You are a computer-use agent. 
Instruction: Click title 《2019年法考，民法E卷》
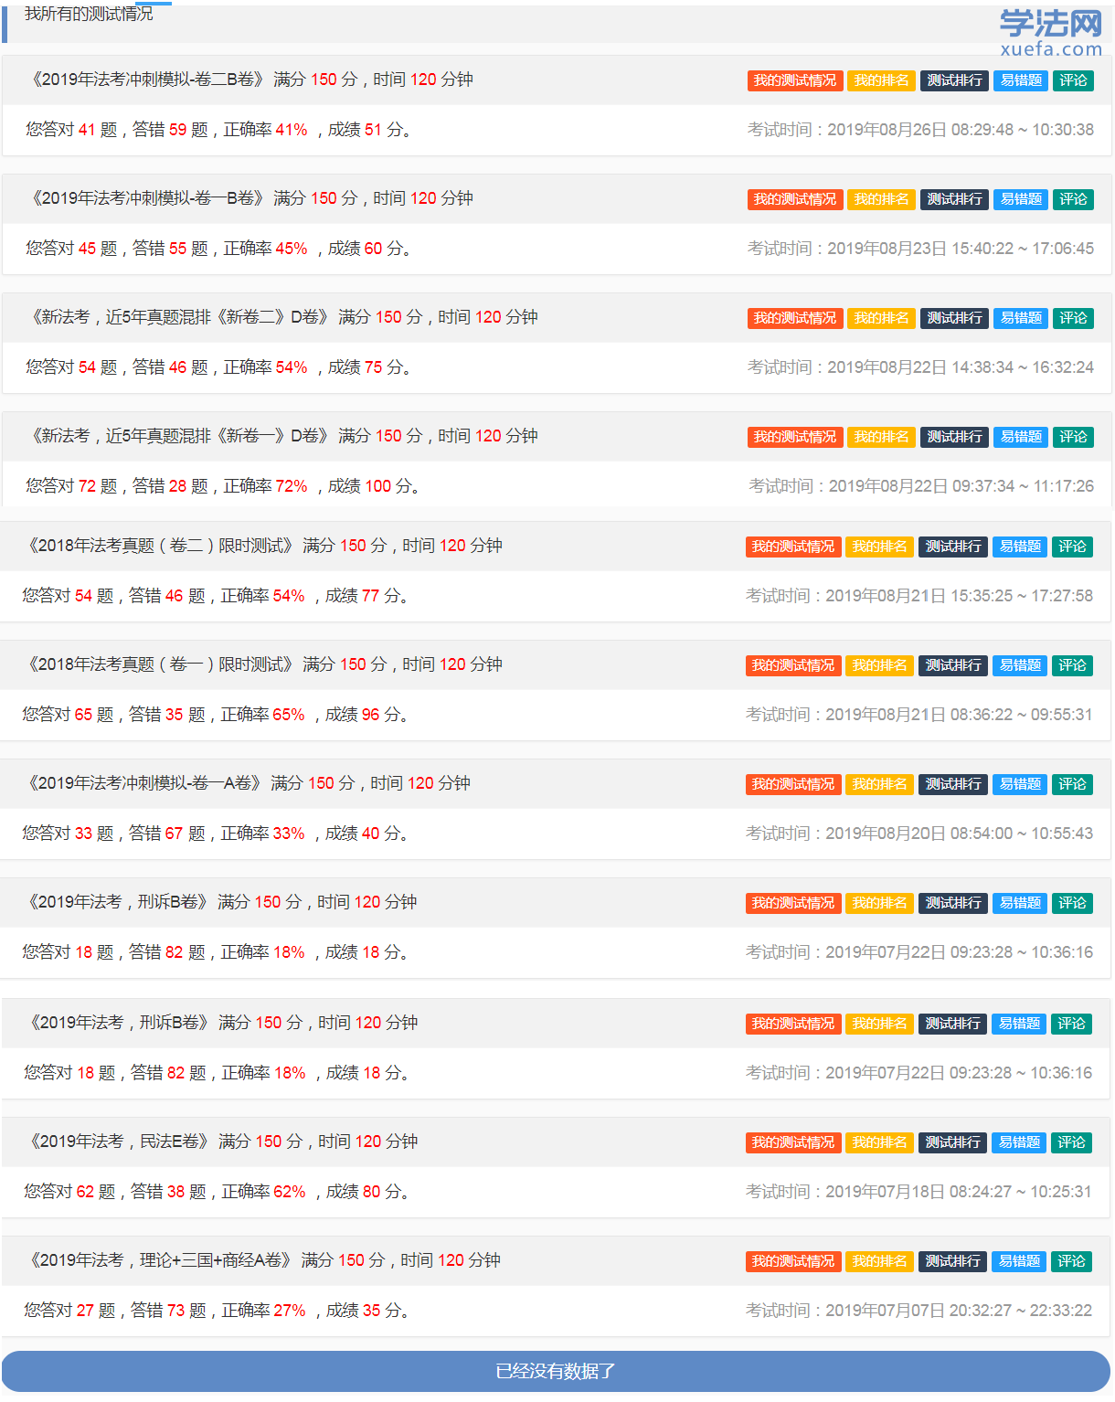point(120,1142)
